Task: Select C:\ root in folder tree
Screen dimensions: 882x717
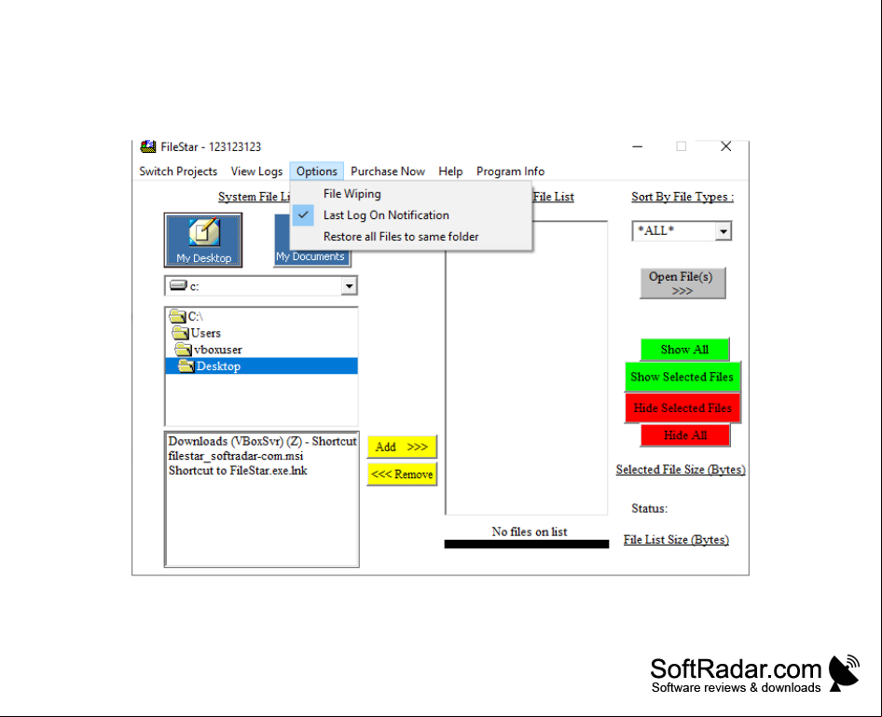Action: pyautogui.click(x=195, y=316)
